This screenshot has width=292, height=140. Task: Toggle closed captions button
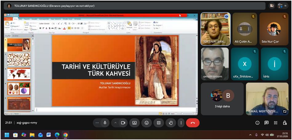click(x=159, y=123)
